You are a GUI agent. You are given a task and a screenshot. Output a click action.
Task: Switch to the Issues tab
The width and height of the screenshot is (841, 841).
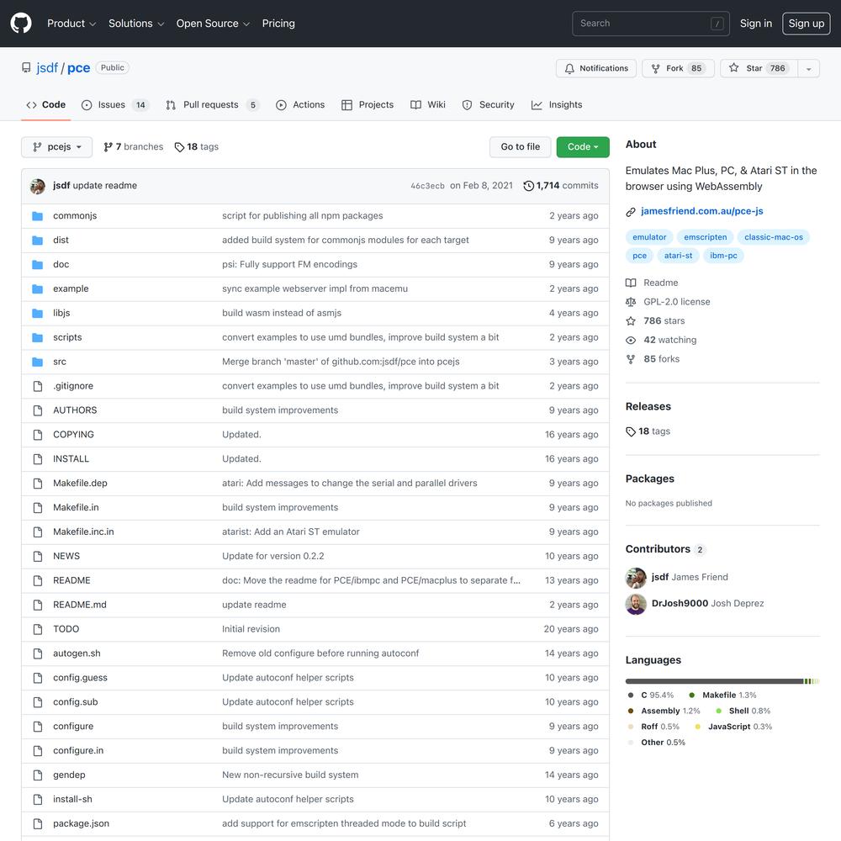click(114, 104)
